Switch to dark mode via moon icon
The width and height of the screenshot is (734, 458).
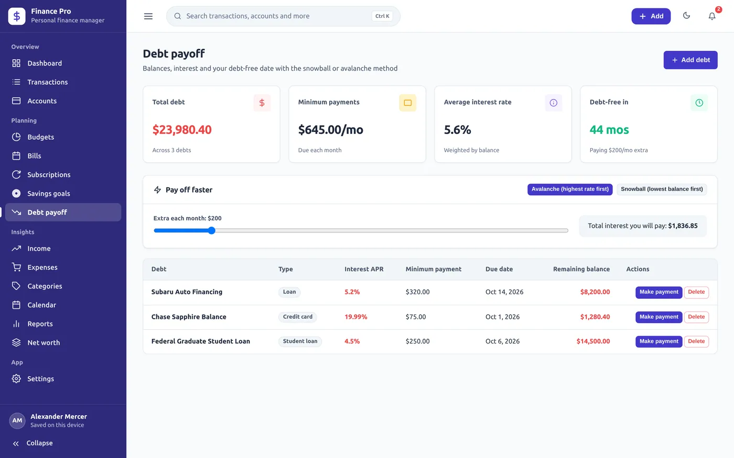(686, 16)
